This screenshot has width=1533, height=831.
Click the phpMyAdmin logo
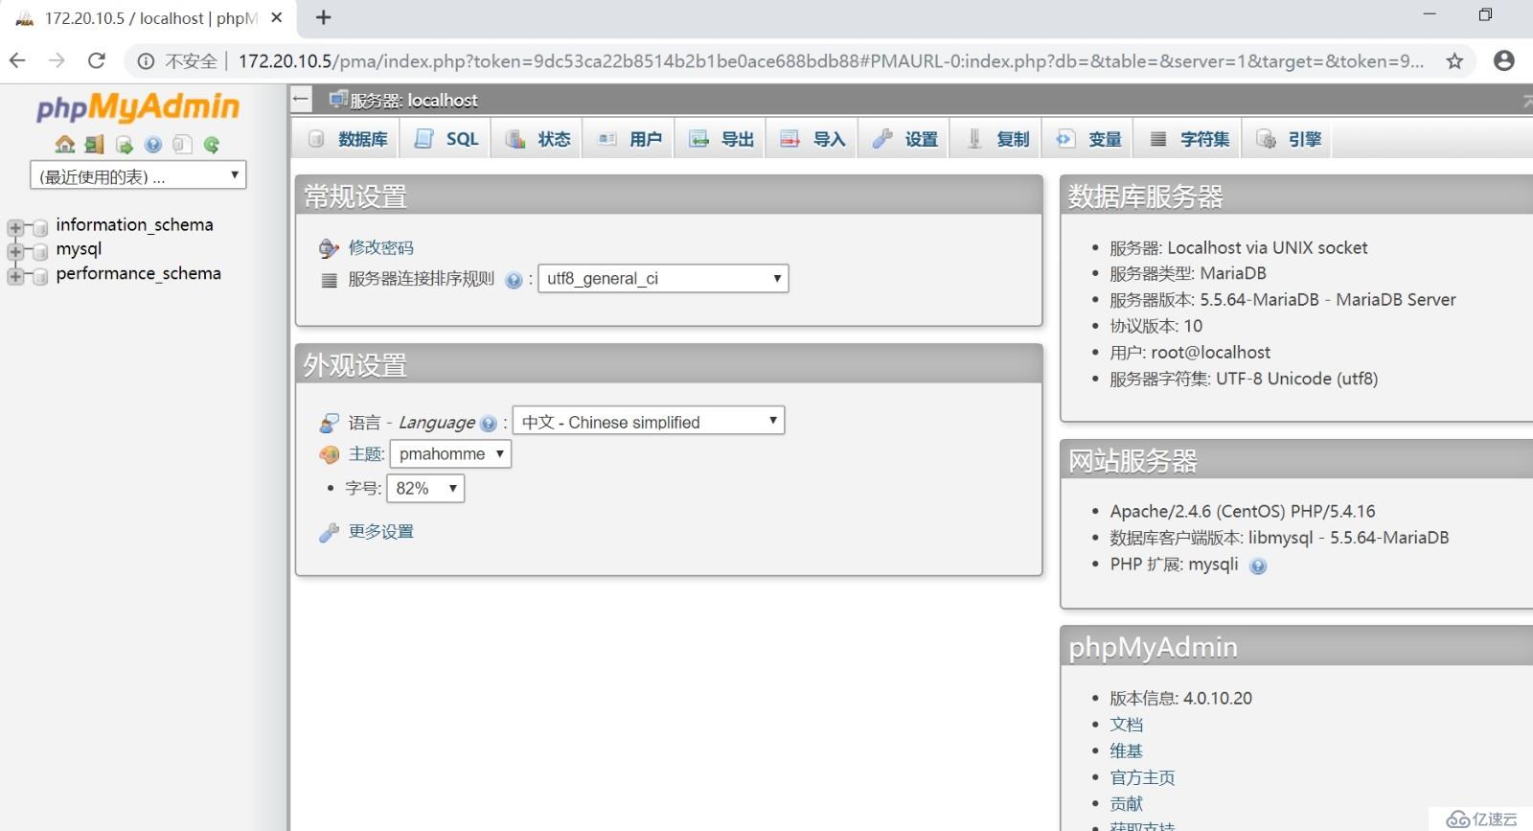click(x=138, y=107)
